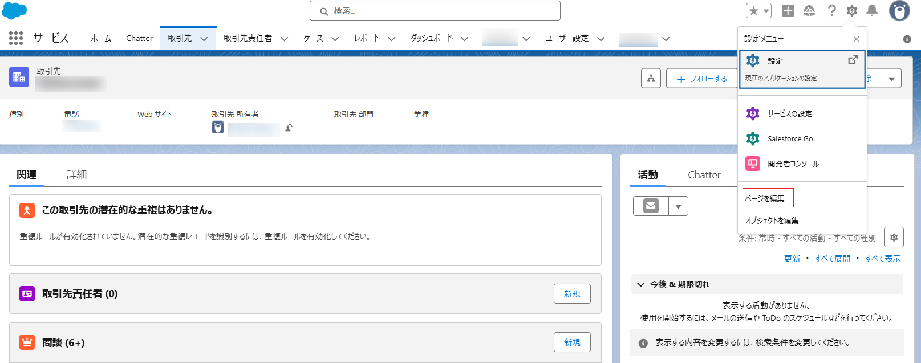
Task: Click the account owner avatar
Action: tap(218, 127)
